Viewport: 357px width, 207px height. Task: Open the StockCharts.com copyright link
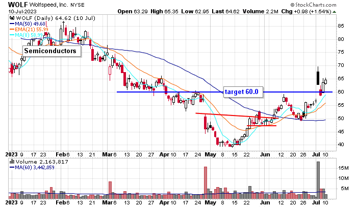click(313, 5)
